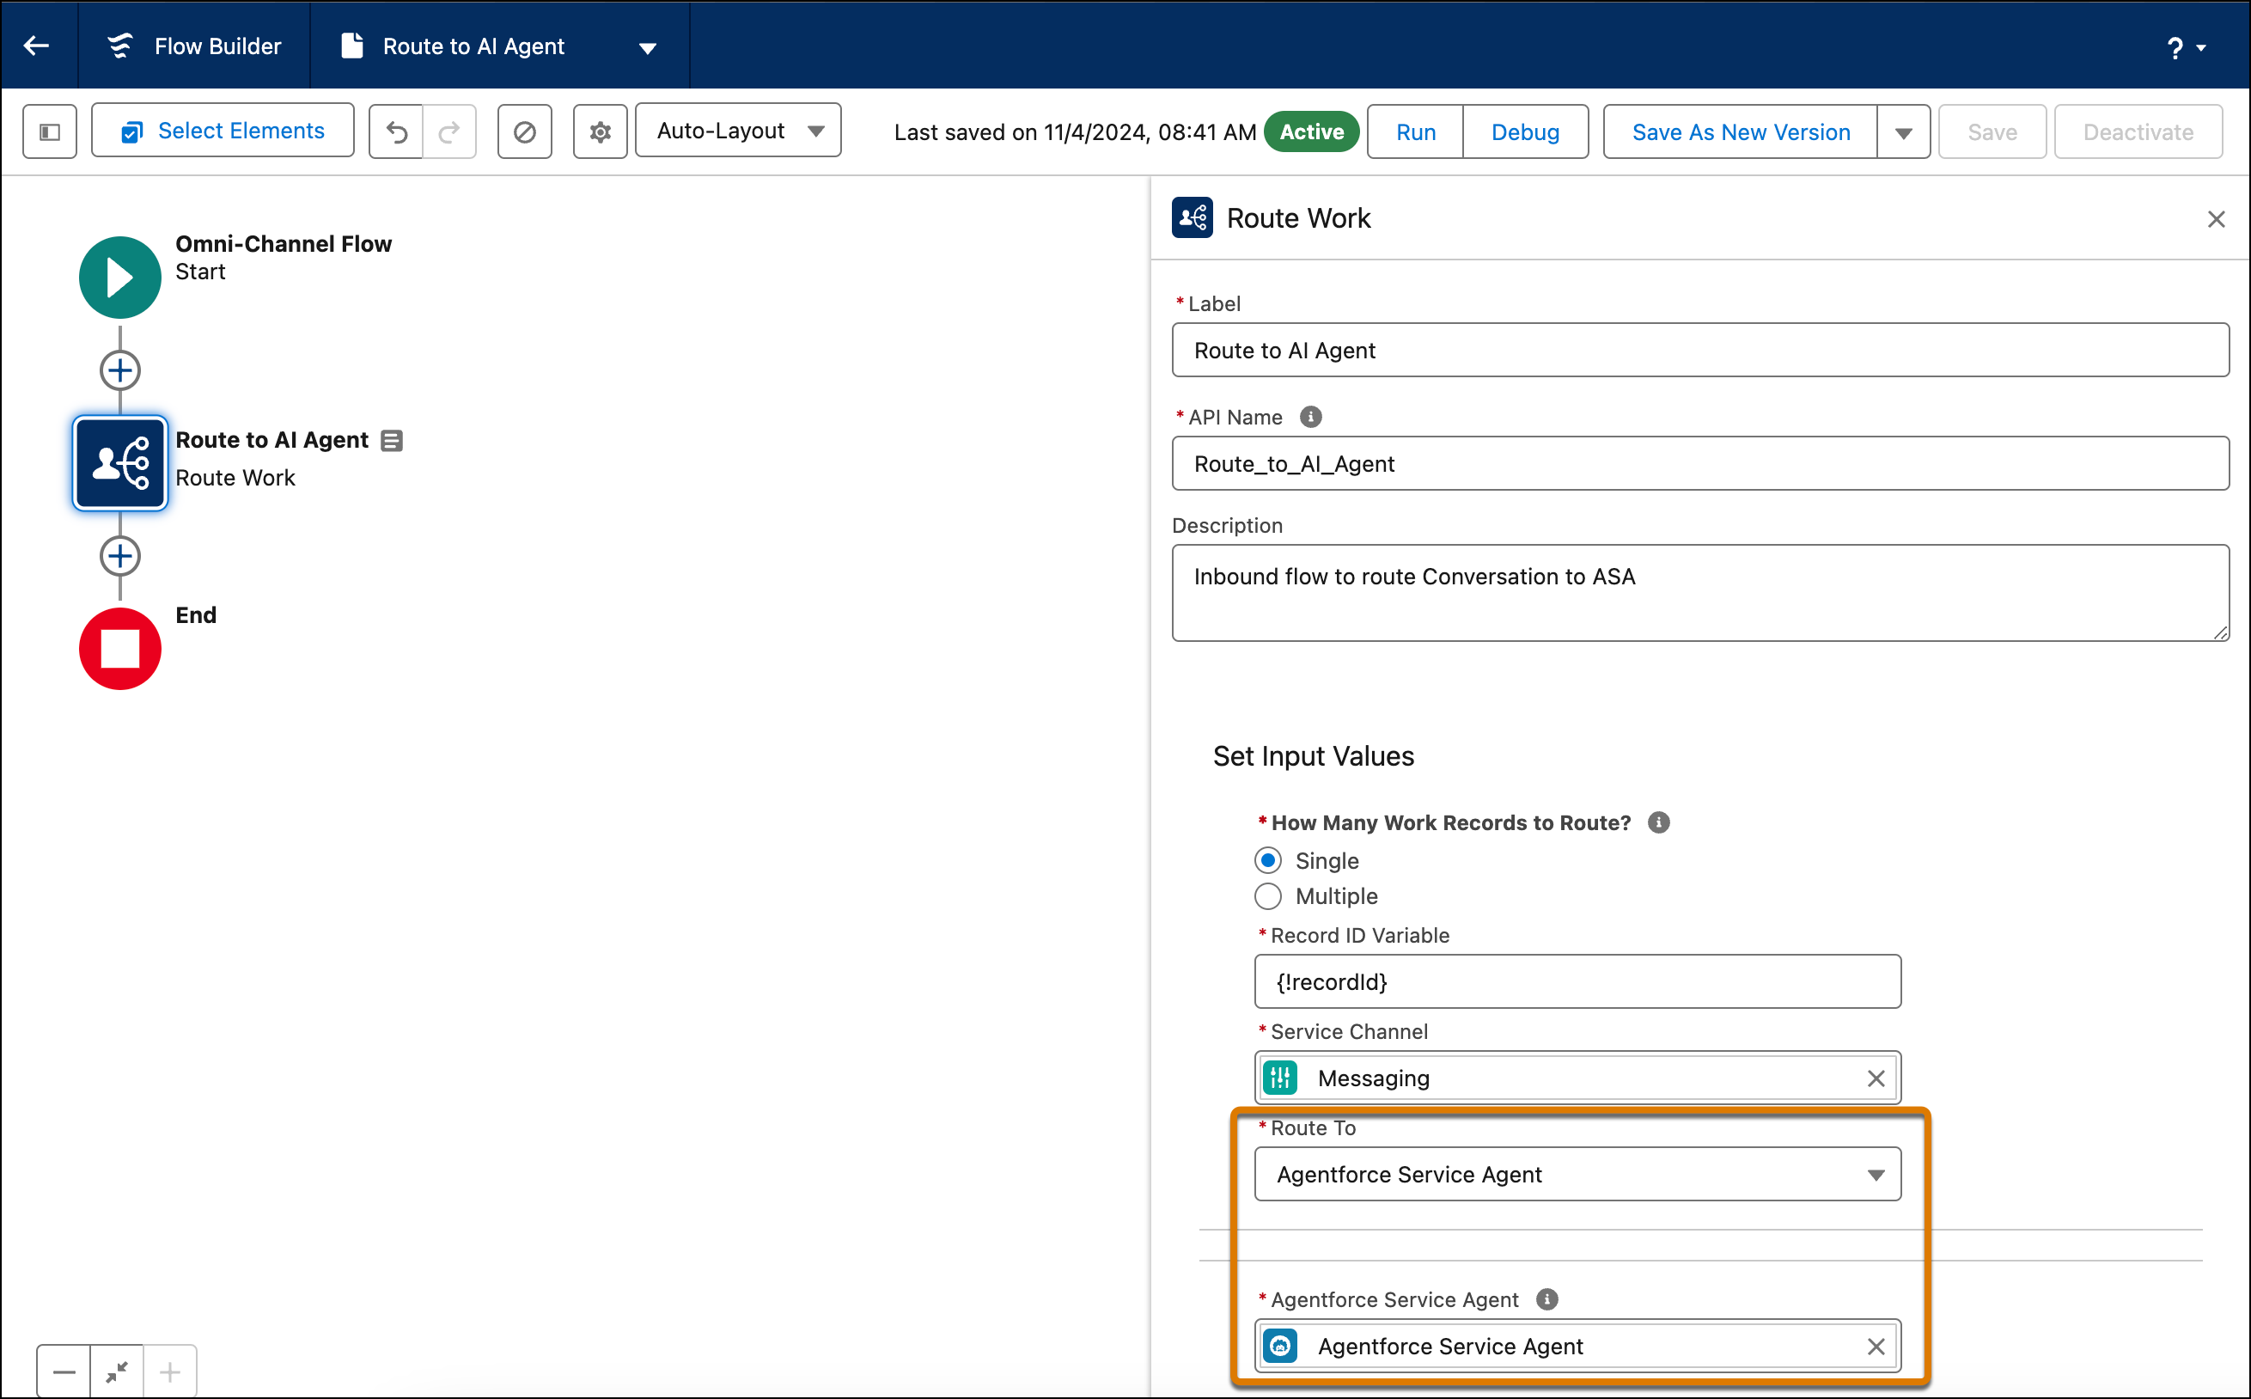2251x1399 pixels.
Task: Clear the Messaging service channel selection
Action: click(1876, 1078)
